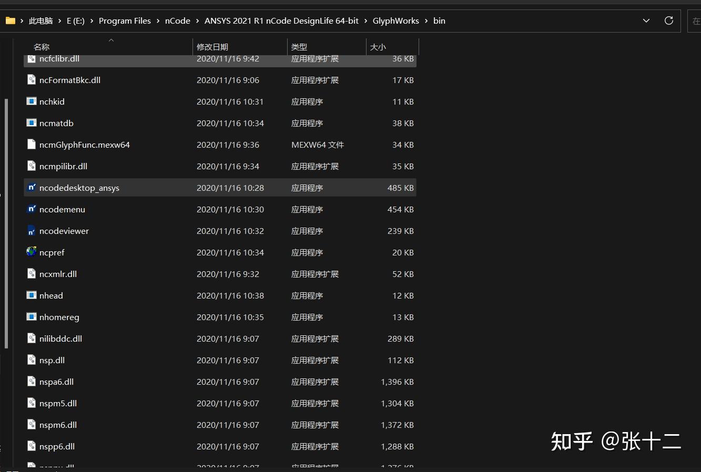Sort files by the 修改日期 column header
This screenshot has width=701, height=472.
pos(212,47)
